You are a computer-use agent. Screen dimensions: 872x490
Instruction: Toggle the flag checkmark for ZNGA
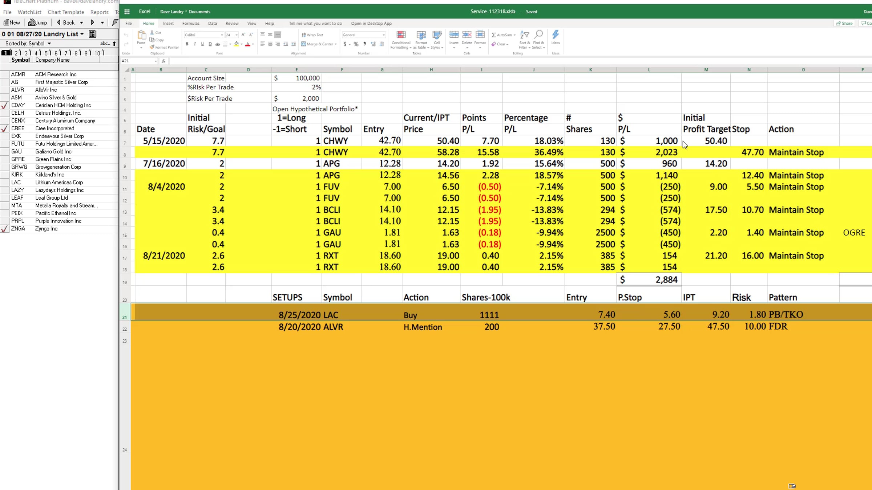pyautogui.click(x=5, y=229)
